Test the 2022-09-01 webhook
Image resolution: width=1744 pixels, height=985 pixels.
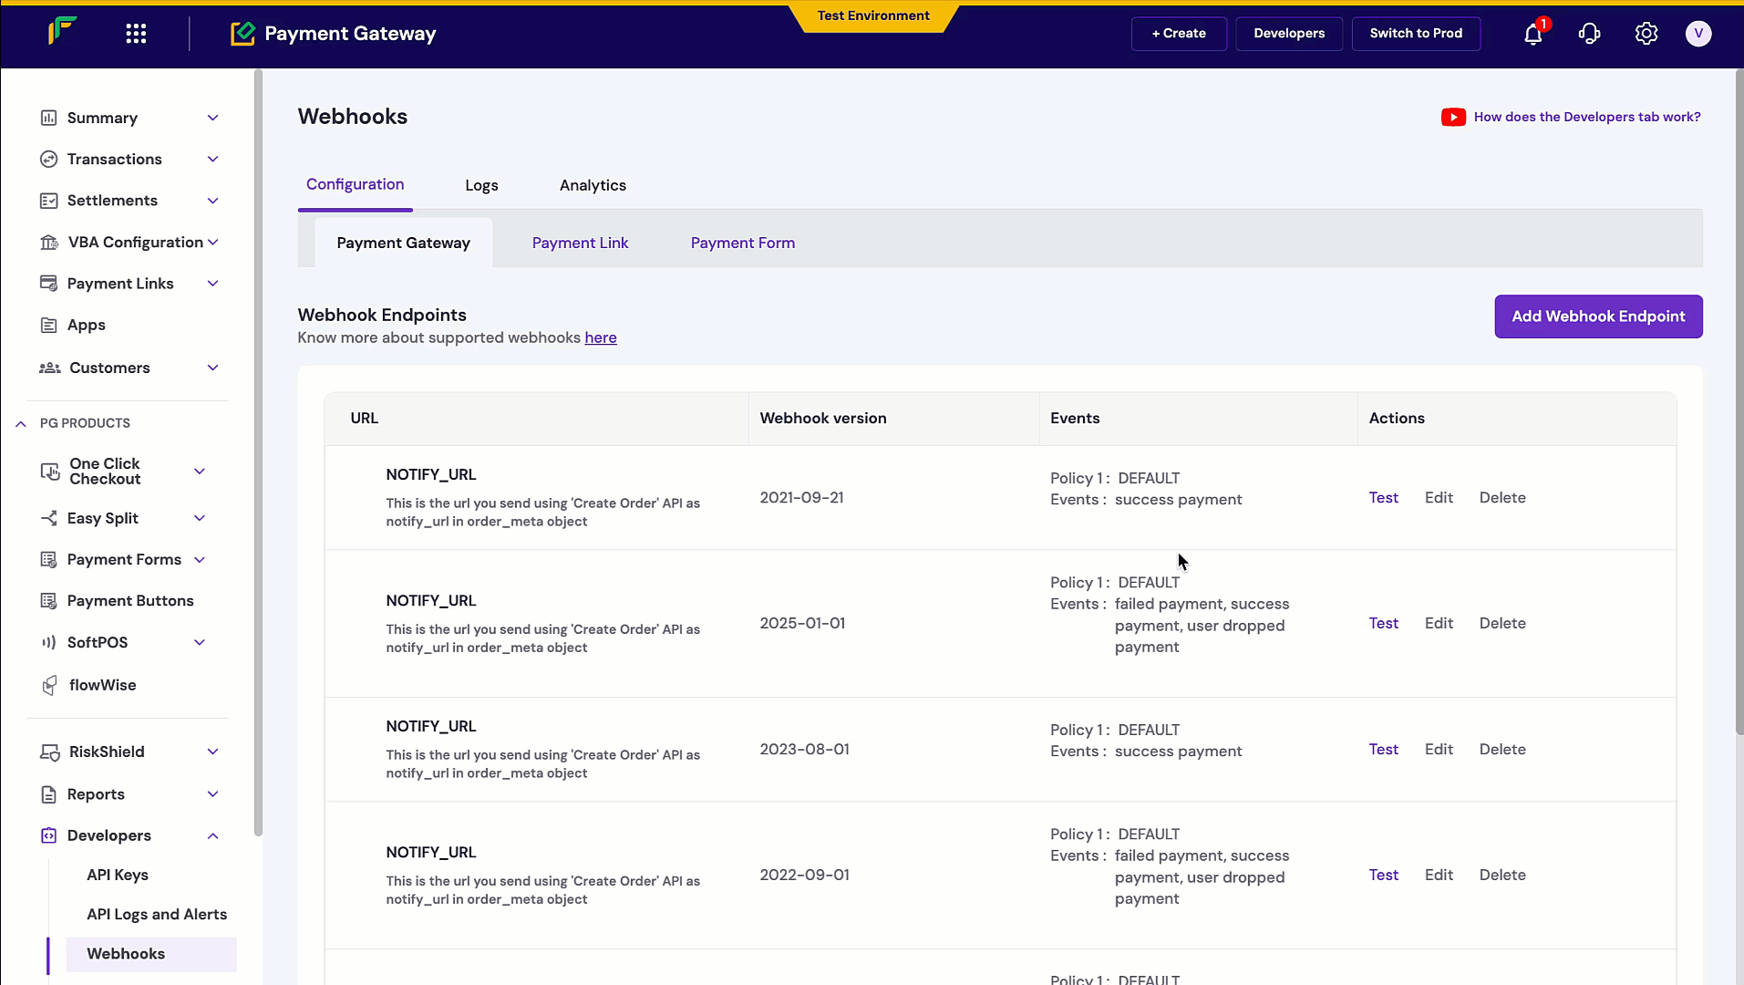(x=1383, y=876)
